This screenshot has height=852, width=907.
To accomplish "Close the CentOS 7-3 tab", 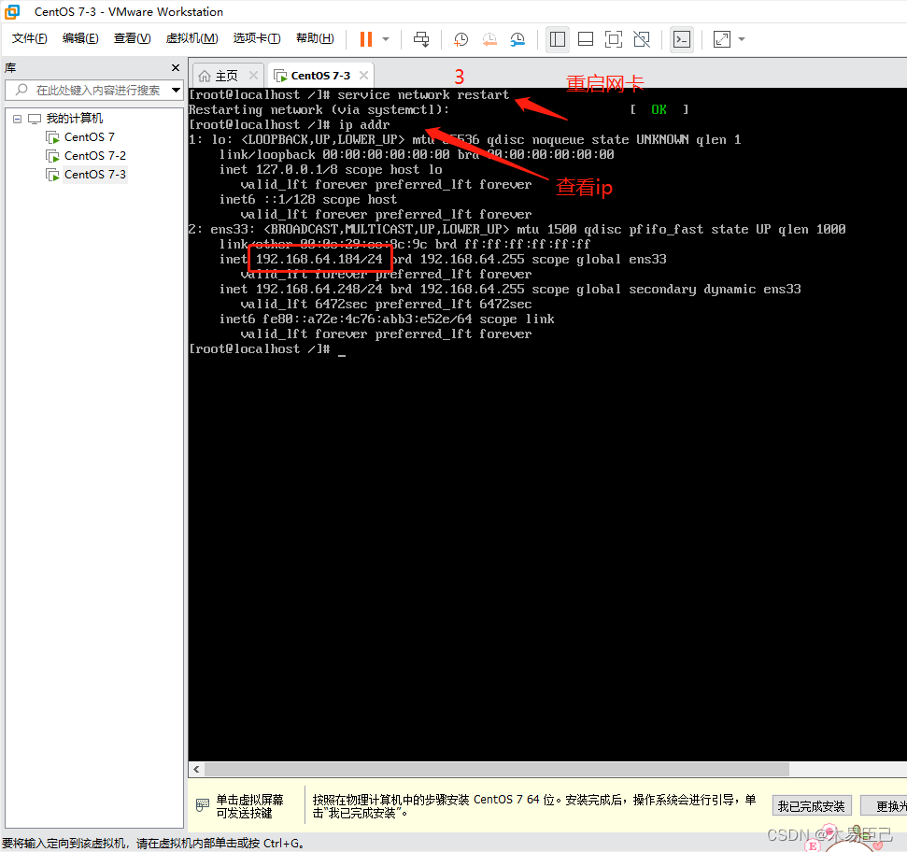I will pos(364,75).
